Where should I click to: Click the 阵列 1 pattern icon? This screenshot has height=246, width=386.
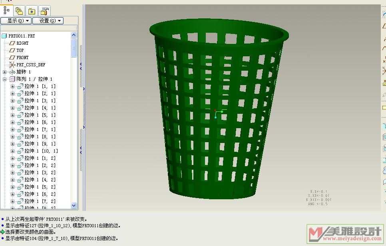tap(12, 79)
